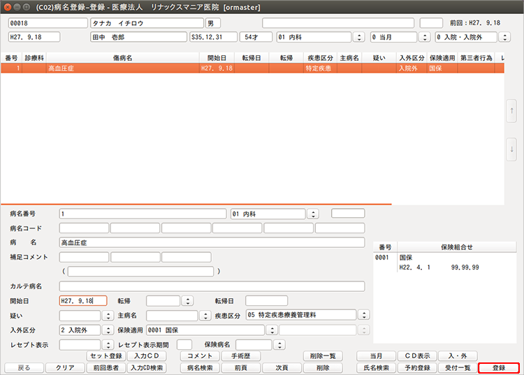This screenshot has width=524, height=375.
Task: Click the カルテ病名 input field
Action: coord(212,286)
